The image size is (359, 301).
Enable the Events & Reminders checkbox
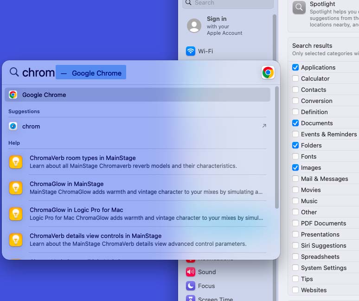pyautogui.click(x=295, y=134)
